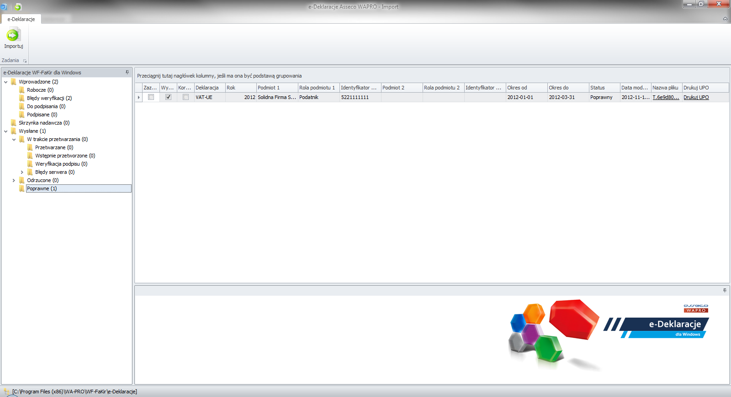Tick the Zaz... checkbox in VAT-UE row
Screen dimensions: 731x397
(151, 97)
